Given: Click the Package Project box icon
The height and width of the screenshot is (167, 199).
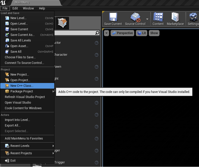Looking at the screenshot, I should [7, 91].
